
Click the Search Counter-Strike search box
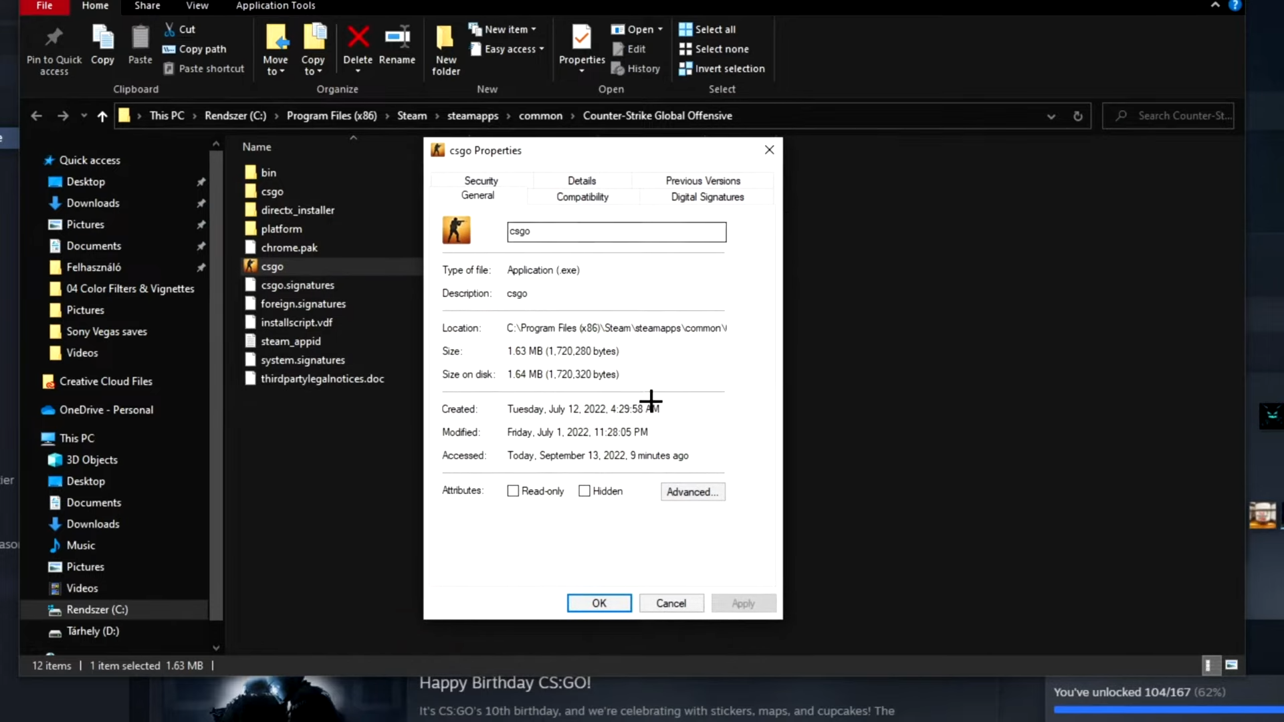pyautogui.click(x=1168, y=116)
